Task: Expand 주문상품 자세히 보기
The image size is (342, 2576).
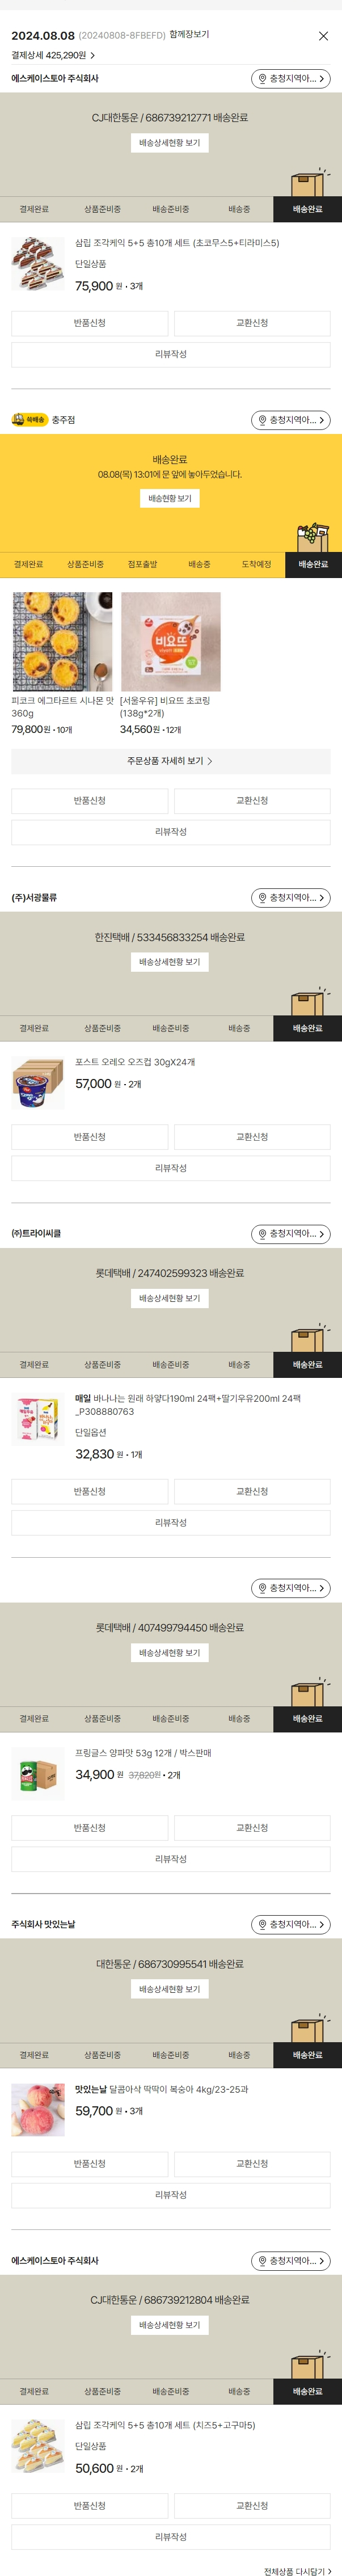Action: [170, 761]
